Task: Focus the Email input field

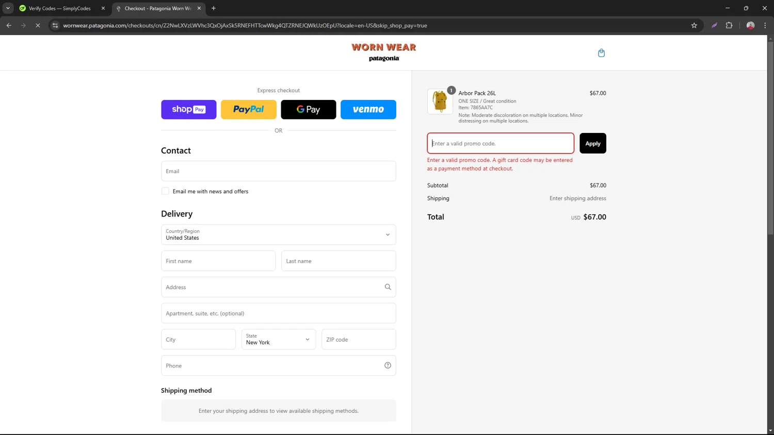Action: click(x=279, y=171)
